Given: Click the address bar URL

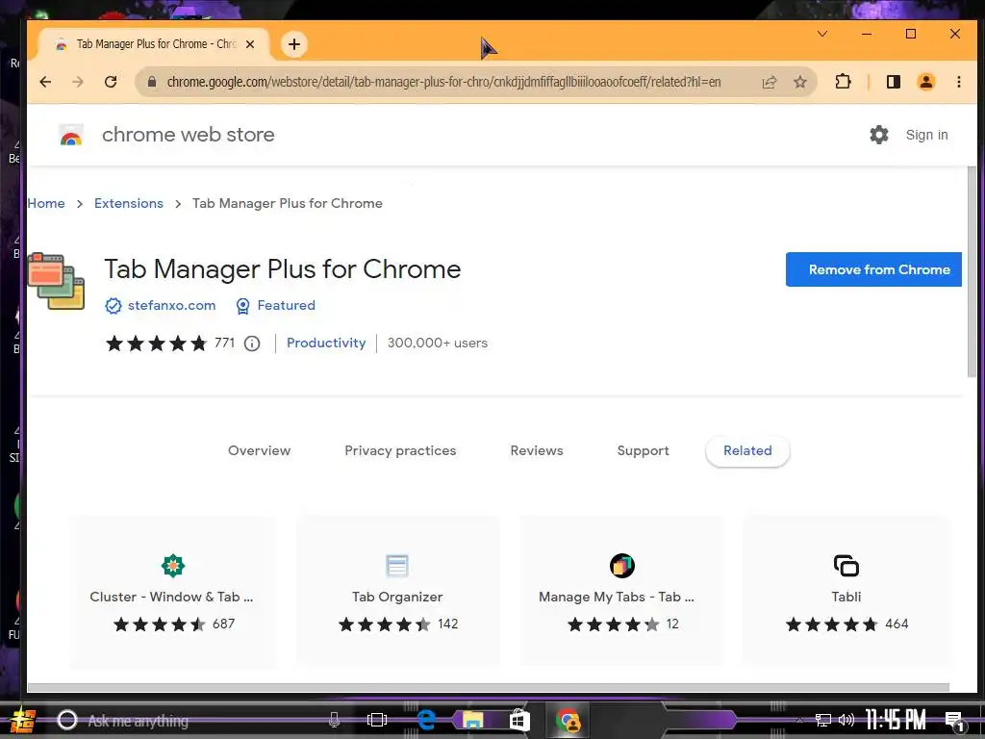Looking at the screenshot, I should pos(443,82).
